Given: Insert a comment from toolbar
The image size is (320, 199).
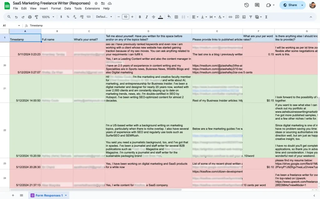Looking at the screenshot, I should click(237, 17).
